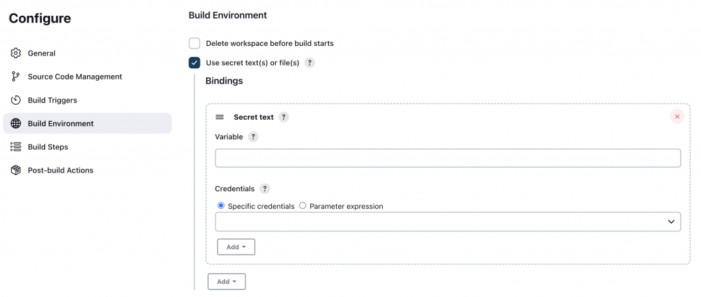Click the Build Steps list icon
Viewport: 701px width, 297px height.
point(16,146)
